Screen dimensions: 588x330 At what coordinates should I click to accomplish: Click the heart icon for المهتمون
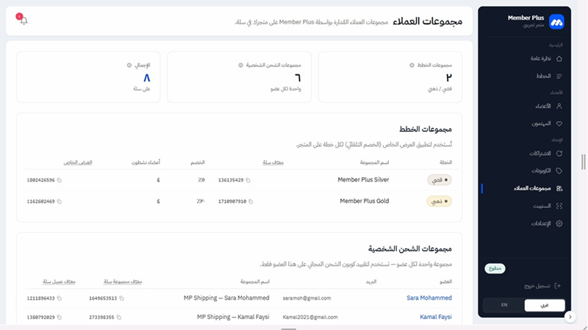tap(559, 123)
